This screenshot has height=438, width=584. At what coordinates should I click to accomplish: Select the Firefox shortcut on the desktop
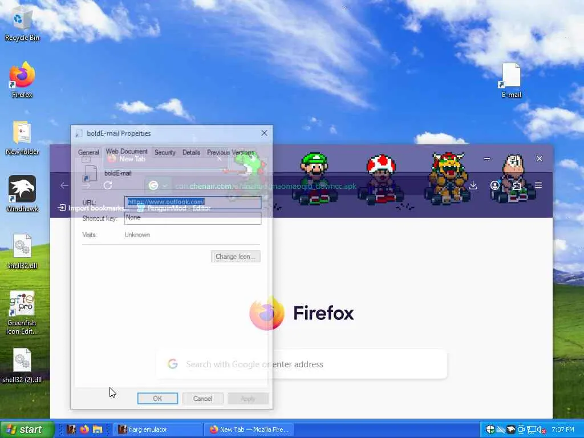(x=22, y=80)
